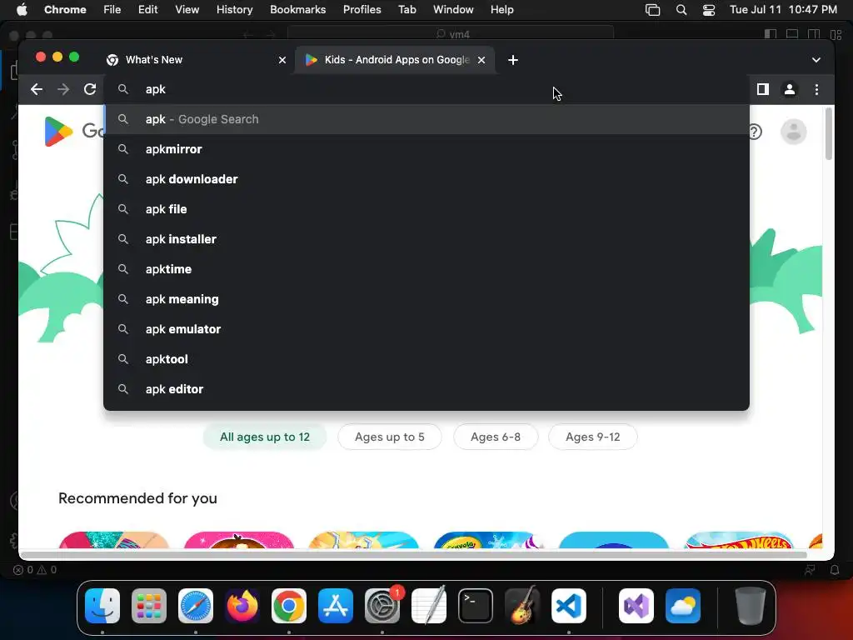This screenshot has width=853, height=640.
Task: Toggle Chrome side panel icon
Action: pyautogui.click(x=763, y=89)
